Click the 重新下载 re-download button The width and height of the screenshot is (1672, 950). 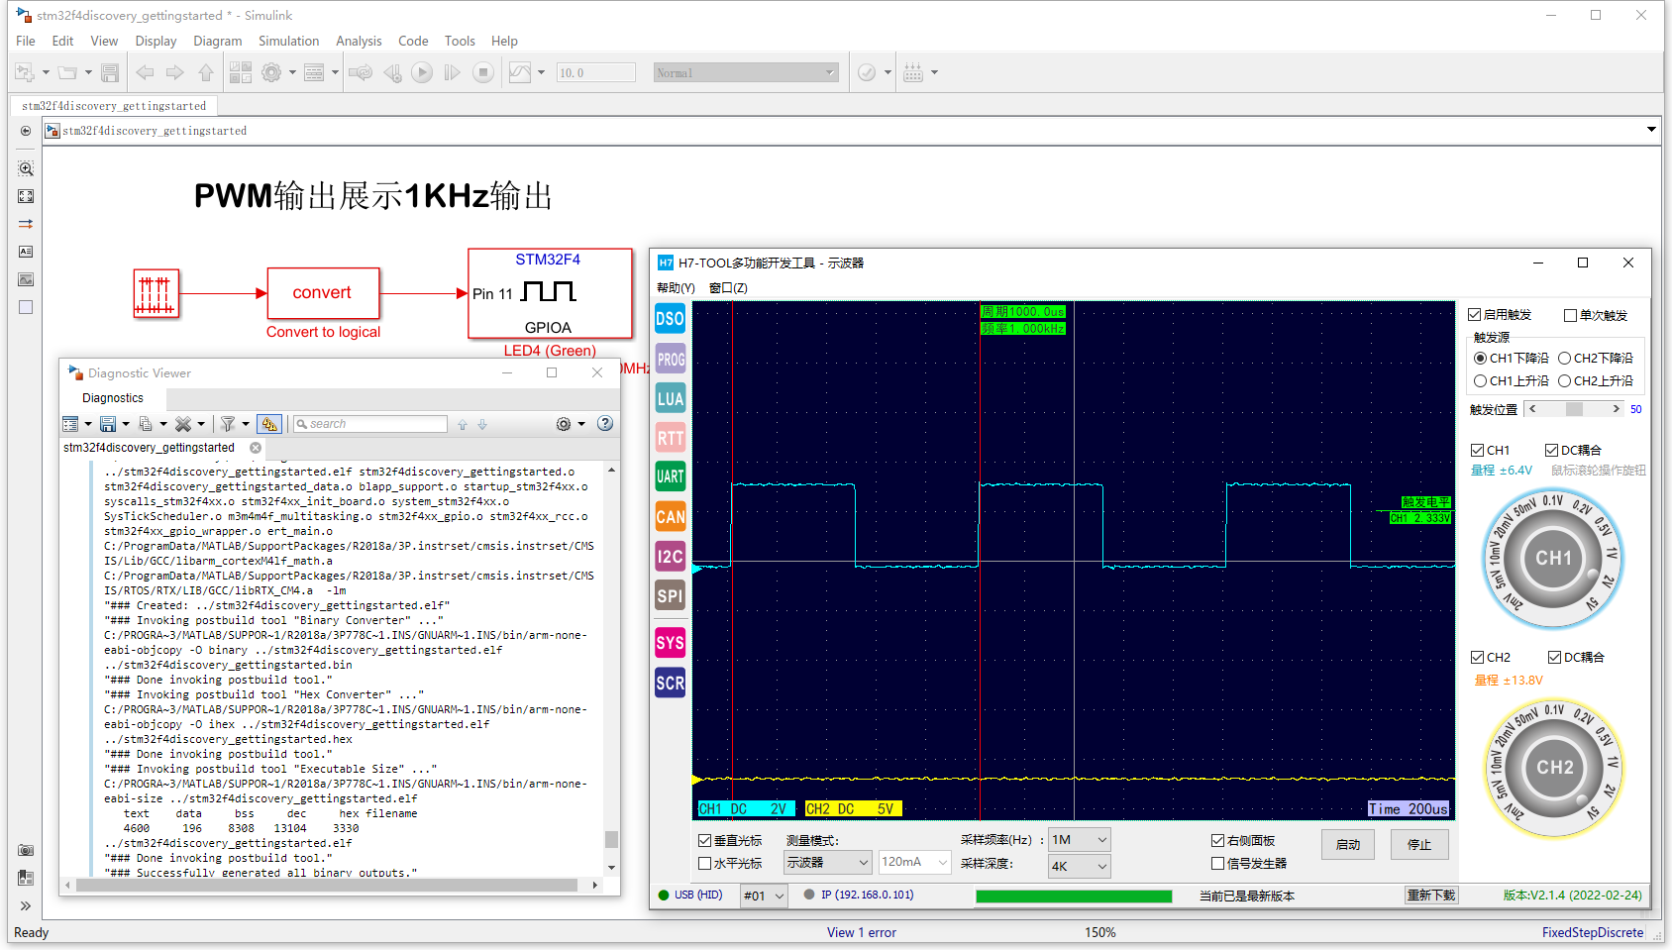click(x=1431, y=896)
